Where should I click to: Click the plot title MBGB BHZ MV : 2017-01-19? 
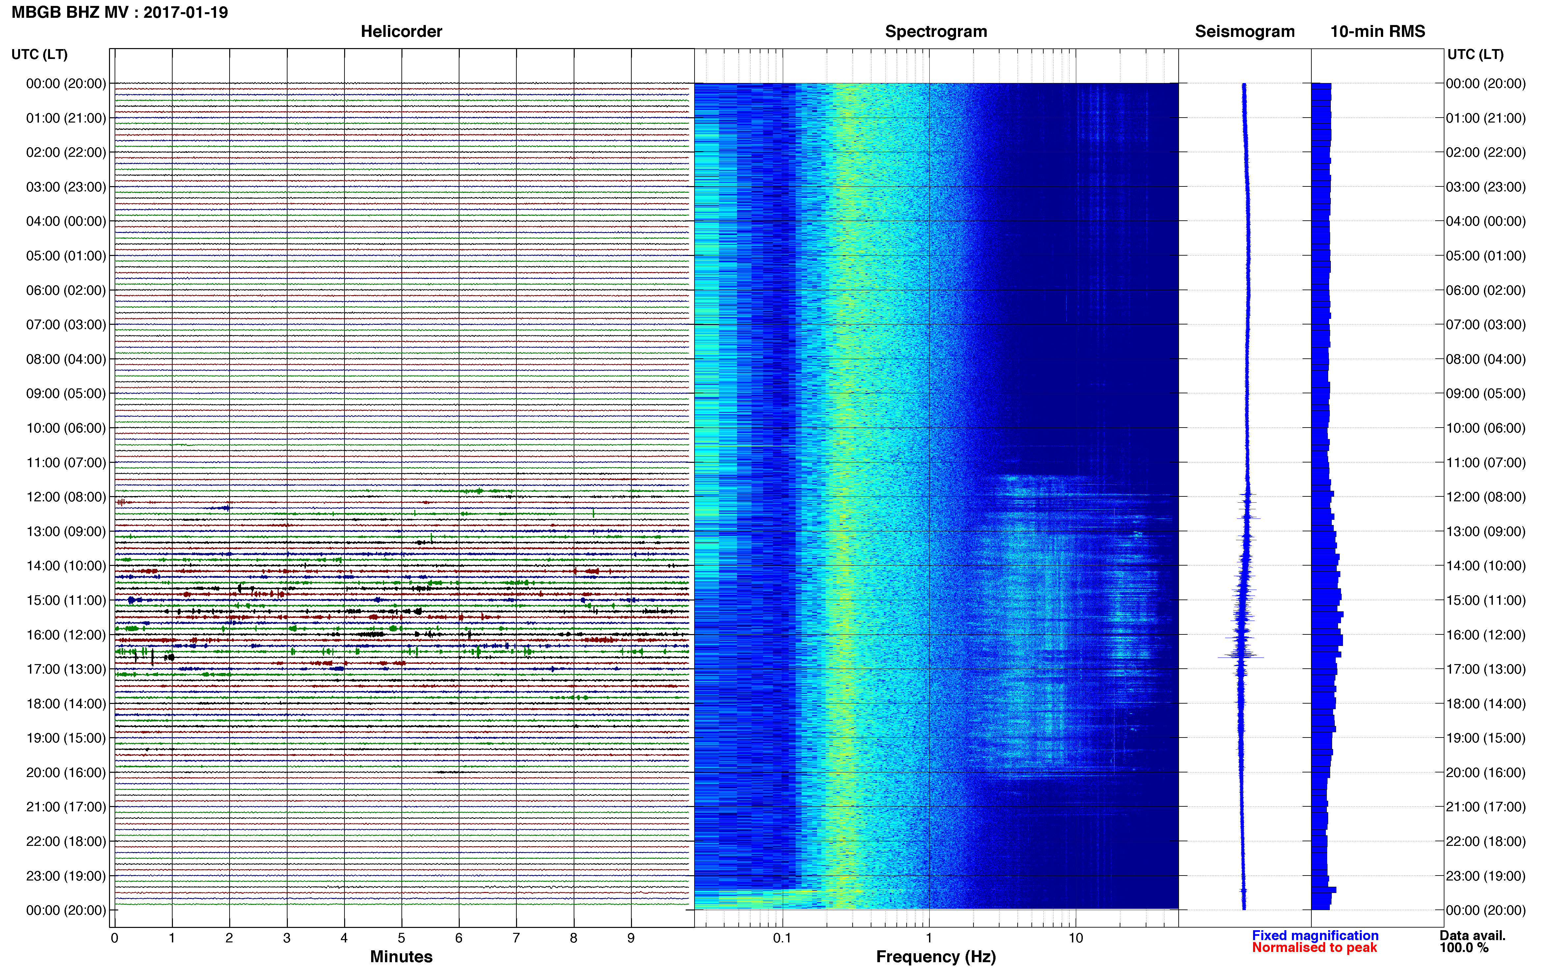click(x=120, y=12)
